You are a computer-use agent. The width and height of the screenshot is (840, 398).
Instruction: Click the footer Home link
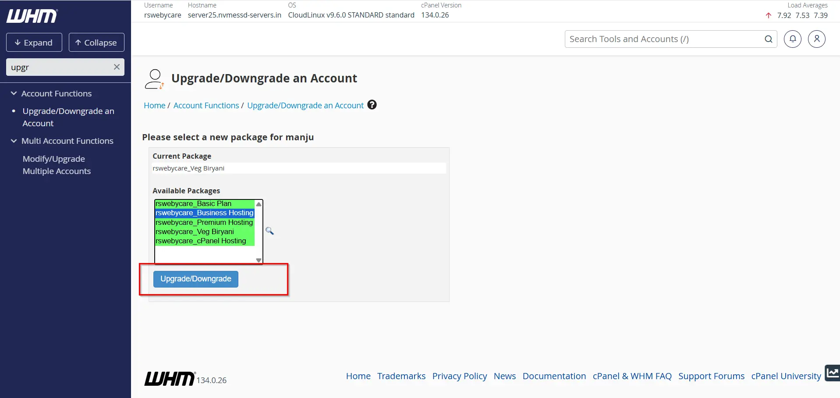pyautogui.click(x=358, y=376)
